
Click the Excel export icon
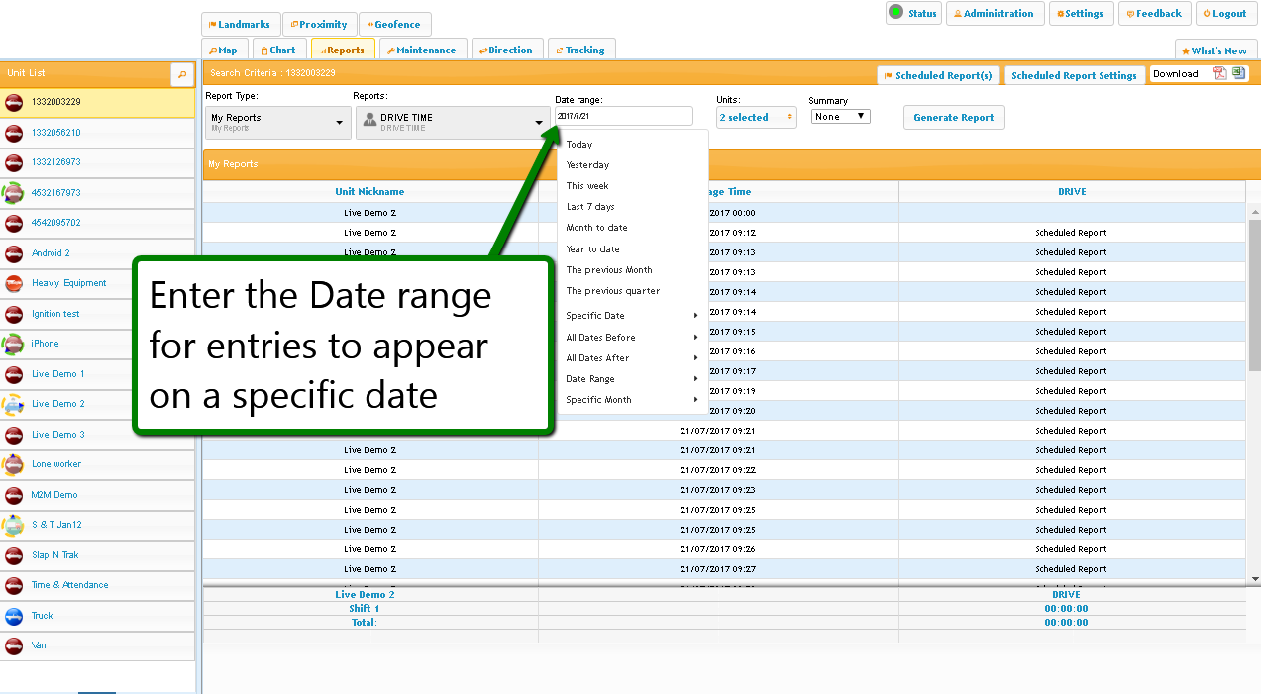coord(1238,74)
